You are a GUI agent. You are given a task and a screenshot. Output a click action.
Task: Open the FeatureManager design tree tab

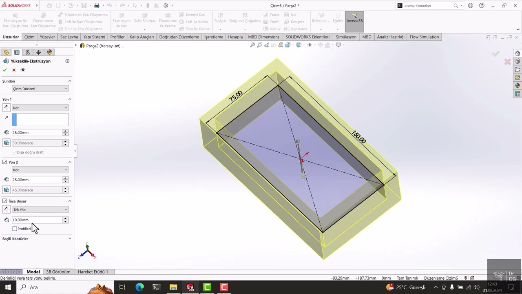pos(6,52)
